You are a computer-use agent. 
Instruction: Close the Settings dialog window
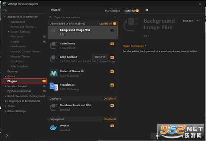click(200, 4)
